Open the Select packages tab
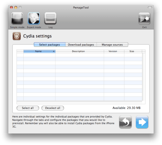This screenshot has height=145, width=162. 50,45
